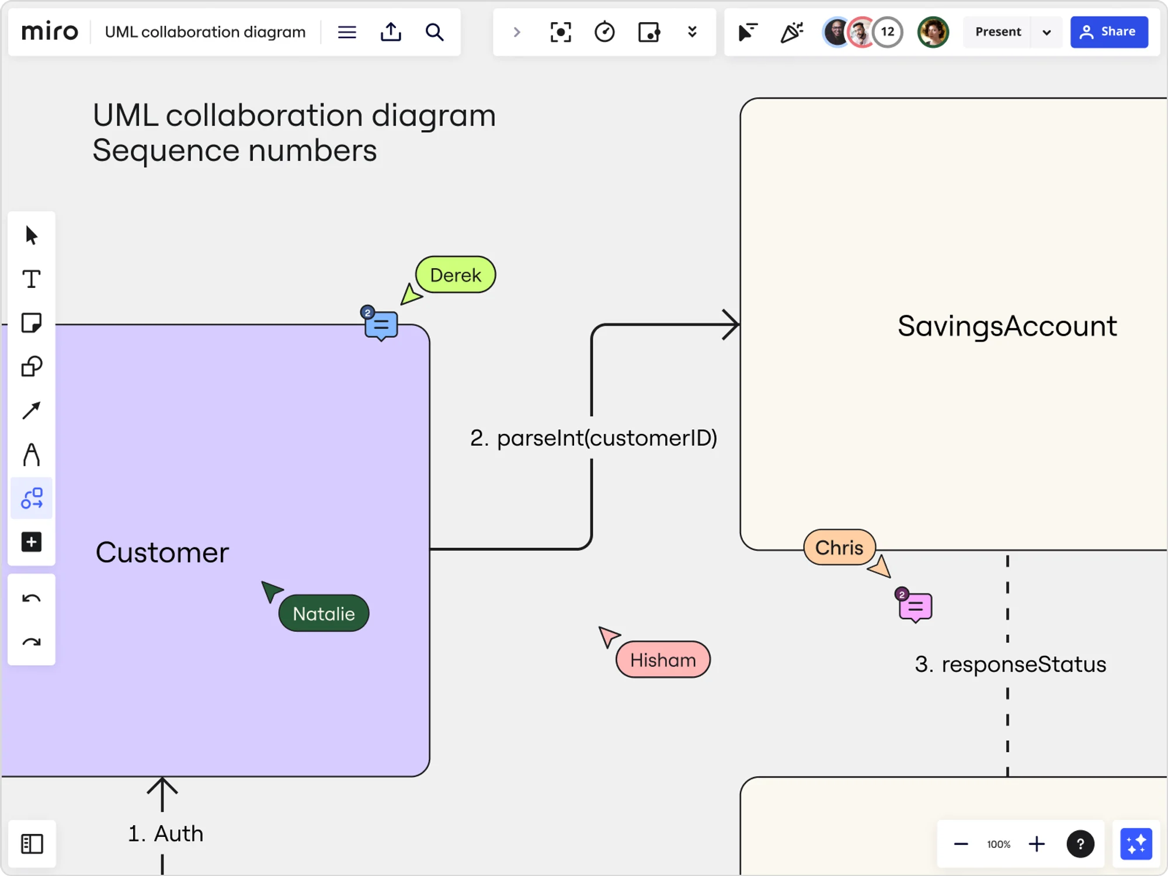Open the diagramming shapes tool

click(x=32, y=498)
